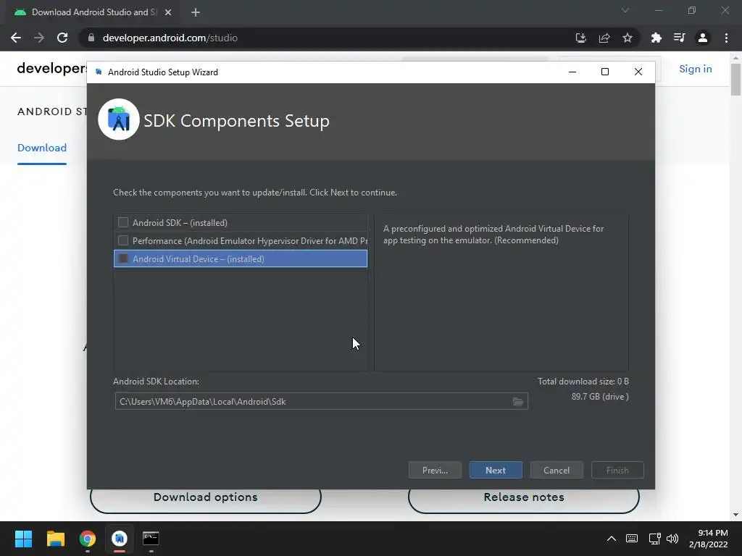Switch to Android Studio taskbar icon
The image size is (742, 556).
tap(120, 539)
